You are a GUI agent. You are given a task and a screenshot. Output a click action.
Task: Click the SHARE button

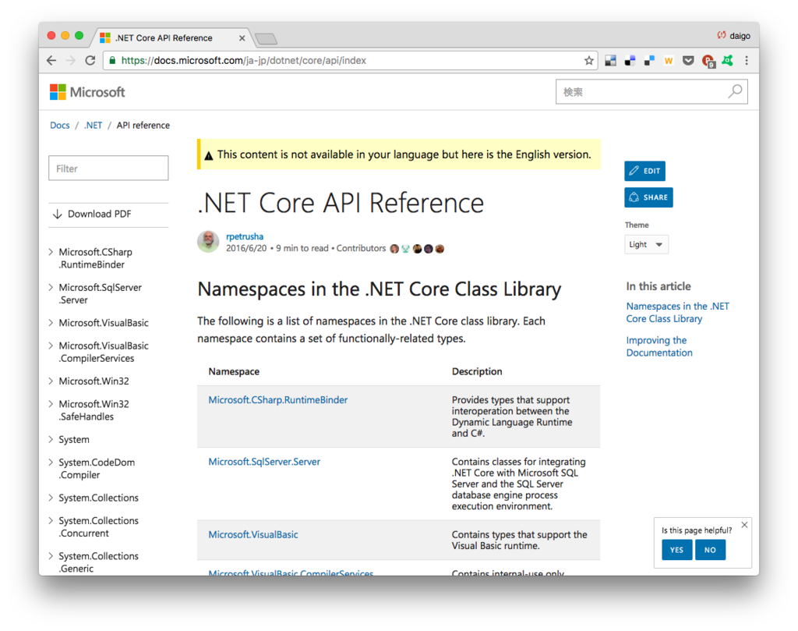tap(648, 197)
